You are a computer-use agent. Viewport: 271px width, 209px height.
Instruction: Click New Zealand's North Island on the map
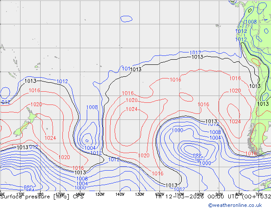31,116
